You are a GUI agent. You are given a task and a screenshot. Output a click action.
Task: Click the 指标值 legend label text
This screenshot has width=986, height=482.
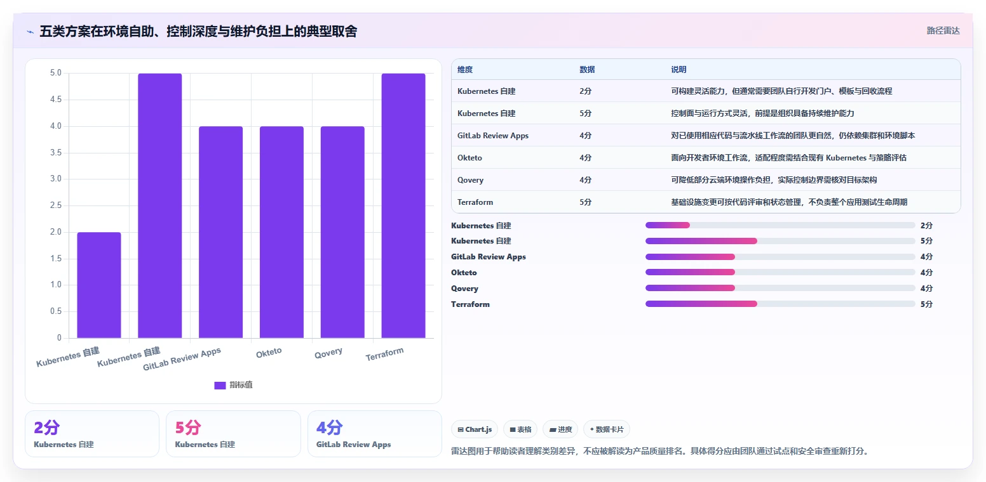[241, 385]
